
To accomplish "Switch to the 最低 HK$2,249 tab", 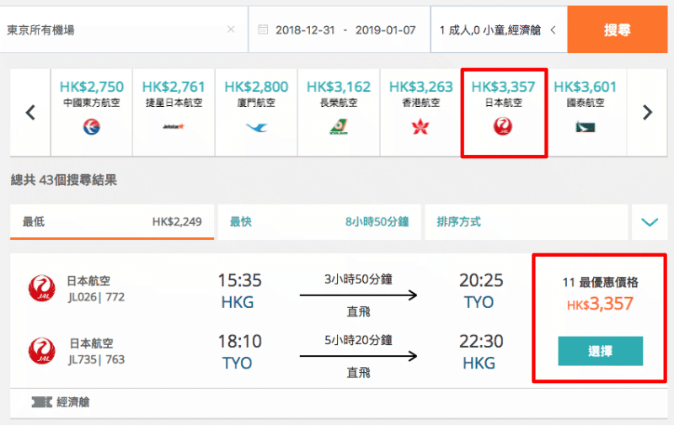I will [x=112, y=222].
